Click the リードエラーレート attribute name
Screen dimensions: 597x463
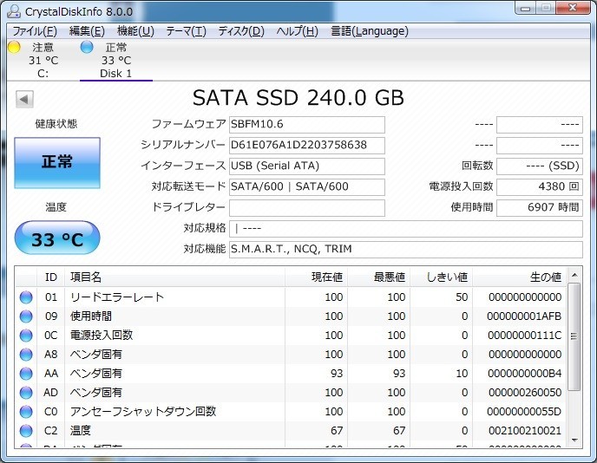point(117,297)
